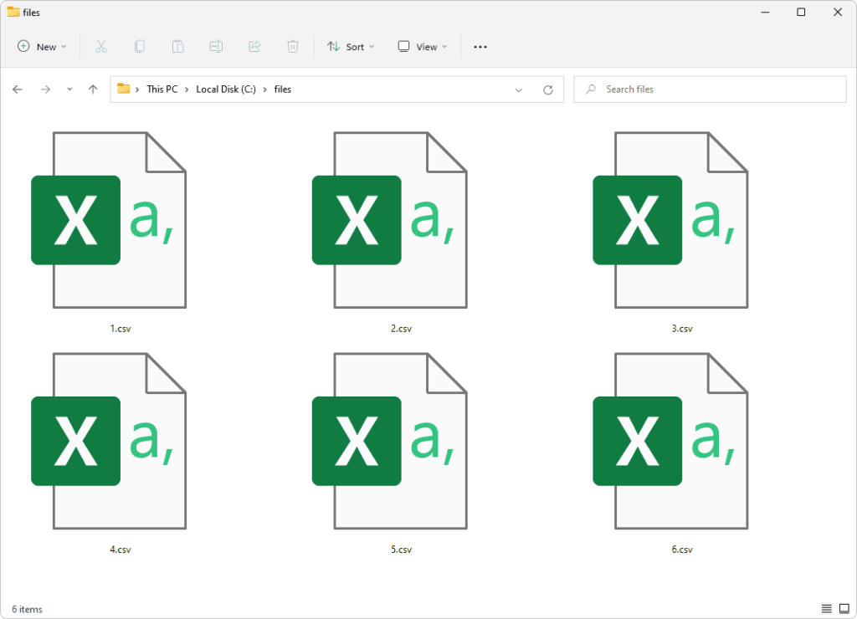Screen dimensions: 857x619
Task: Share files with the Share icon
Action: pyautogui.click(x=254, y=46)
